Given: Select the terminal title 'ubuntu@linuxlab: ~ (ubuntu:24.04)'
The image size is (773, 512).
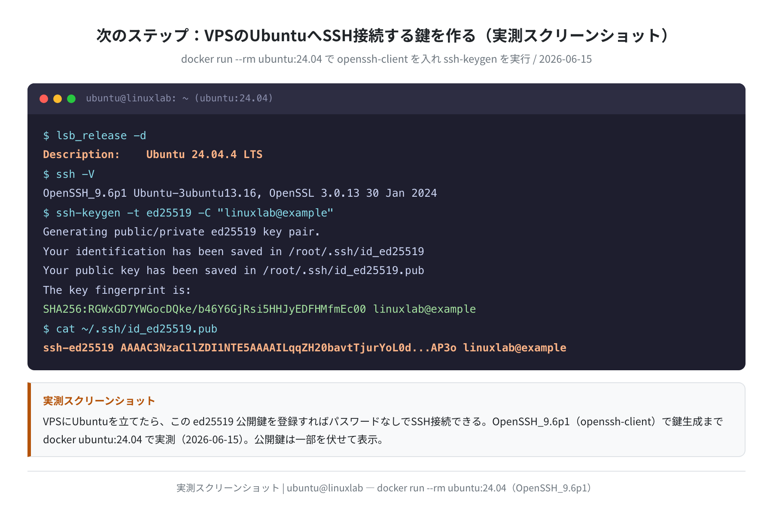Looking at the screenshot, I should click(x=180, y=98).
